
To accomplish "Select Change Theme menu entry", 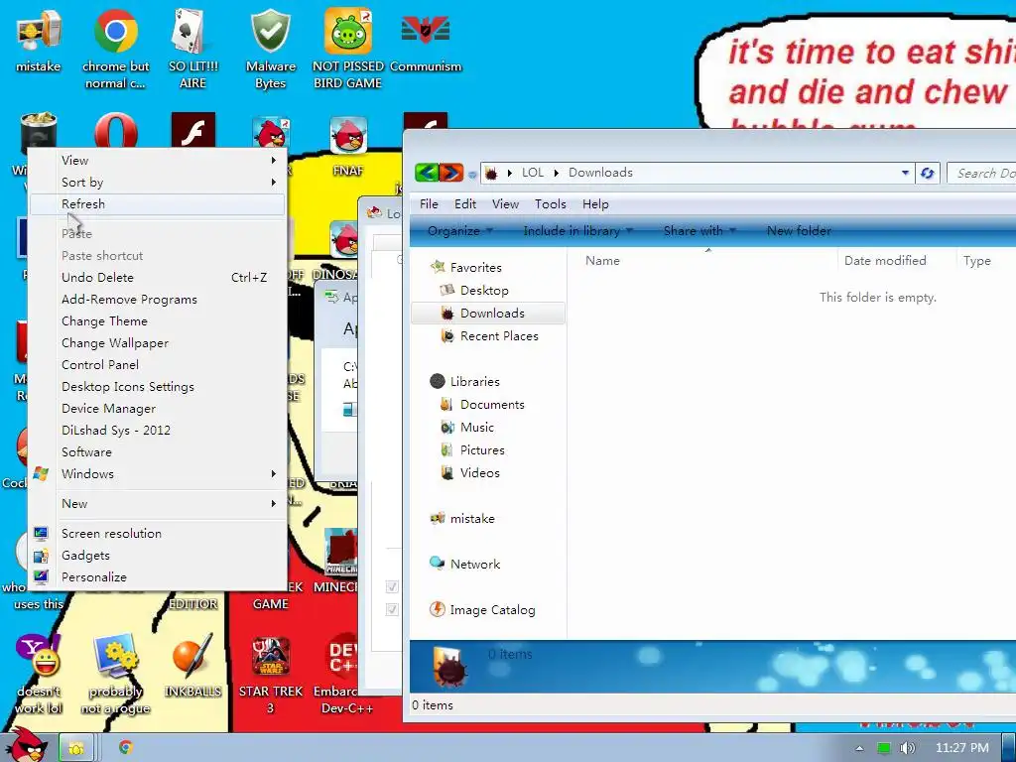I will tap(158, 321).
